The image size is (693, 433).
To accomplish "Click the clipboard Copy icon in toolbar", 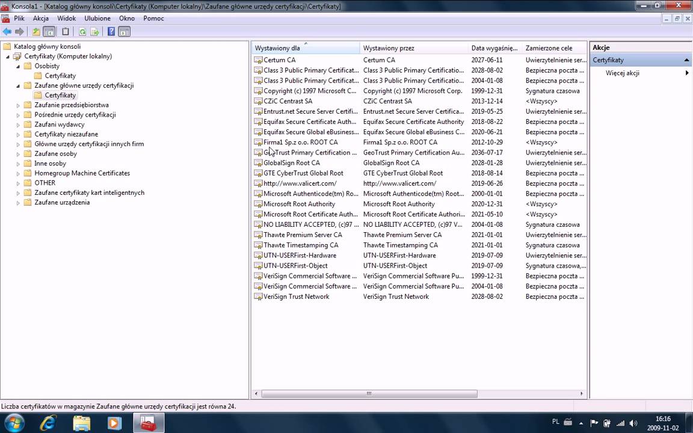I will pos(66,32).
